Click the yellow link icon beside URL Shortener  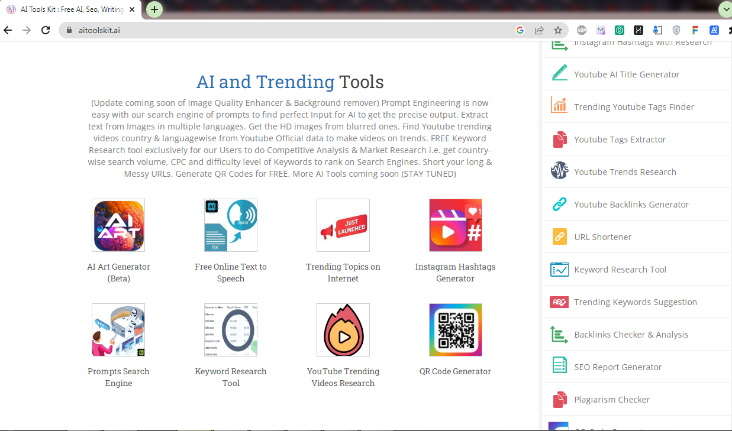point(559,236)
